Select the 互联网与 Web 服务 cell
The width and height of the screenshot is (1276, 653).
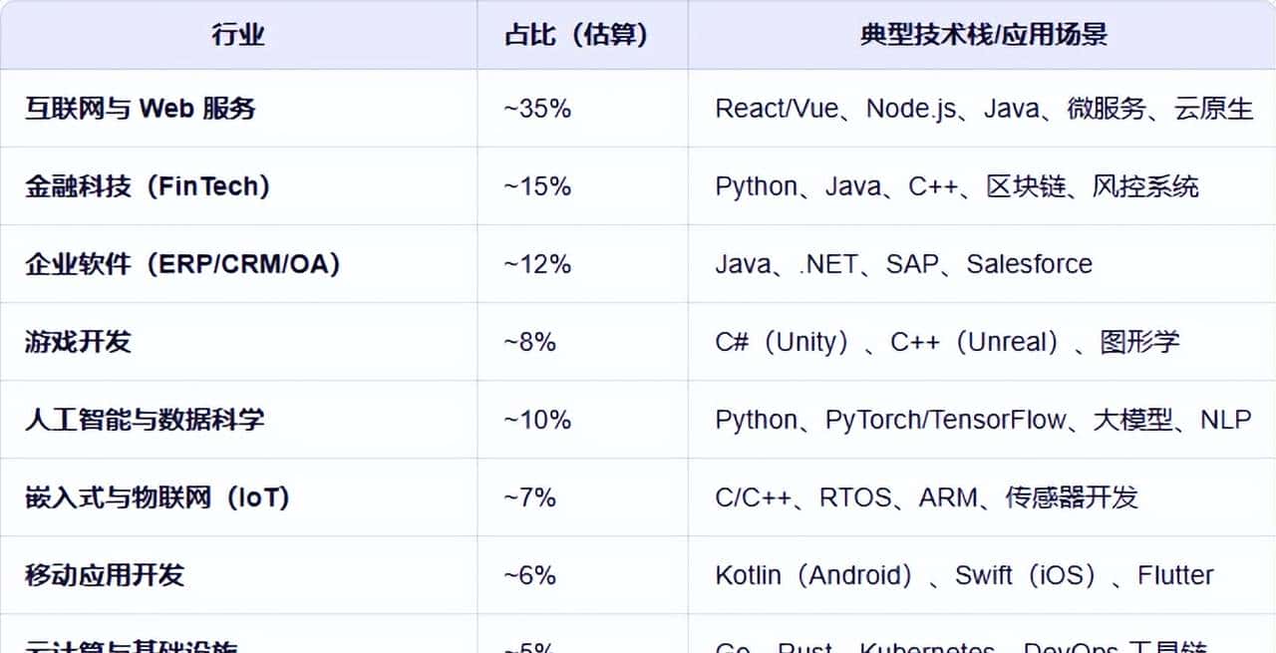pyautogui.click(x=141, y=109)
